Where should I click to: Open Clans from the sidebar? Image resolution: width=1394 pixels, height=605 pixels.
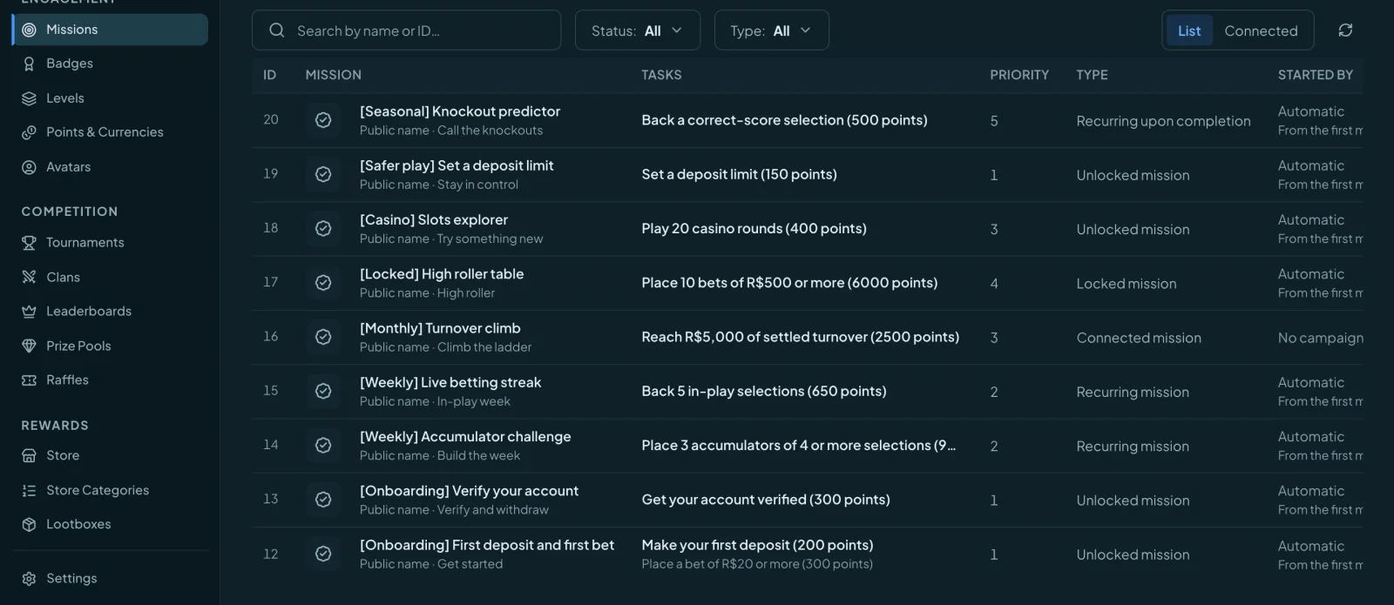tap(63, 277)
